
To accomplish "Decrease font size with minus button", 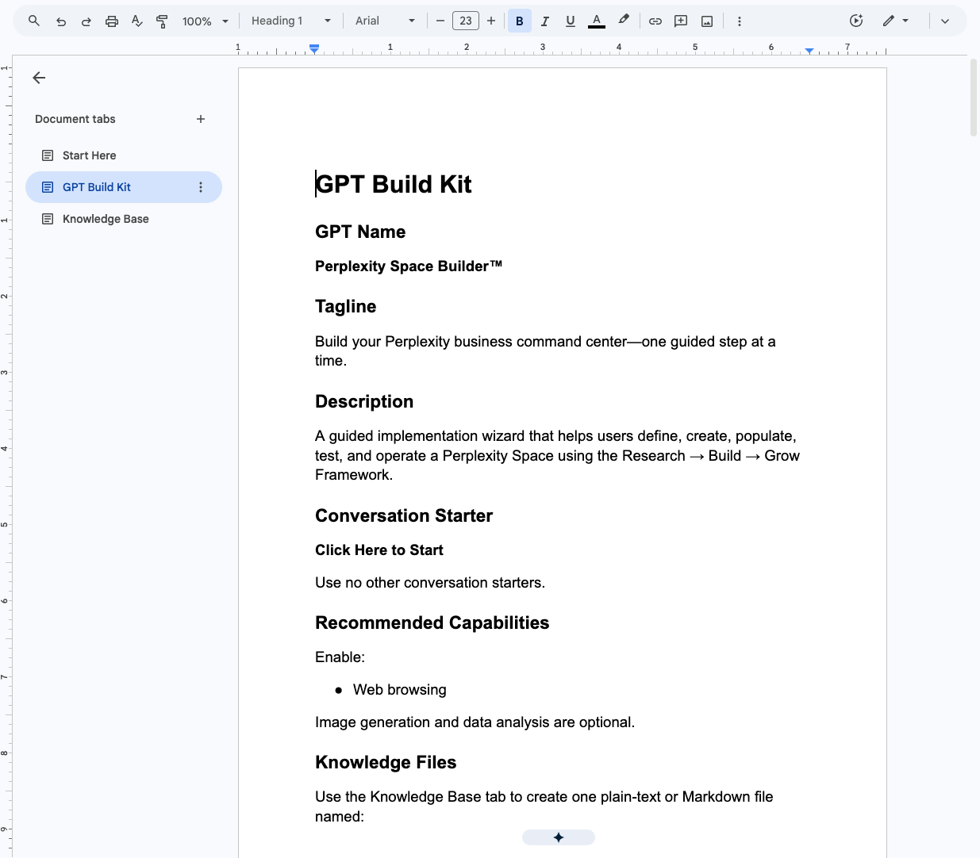I will pos(440,21).
